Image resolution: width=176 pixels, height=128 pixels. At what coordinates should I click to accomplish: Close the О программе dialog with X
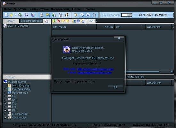[119, 38]
